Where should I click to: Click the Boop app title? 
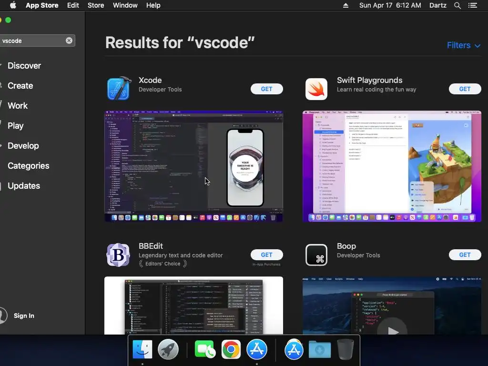(x=346, y=246)
